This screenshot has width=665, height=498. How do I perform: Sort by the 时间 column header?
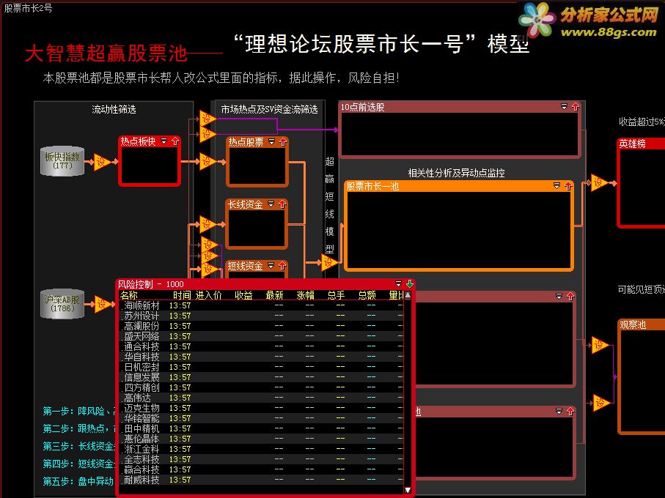(x=182, y=295)
